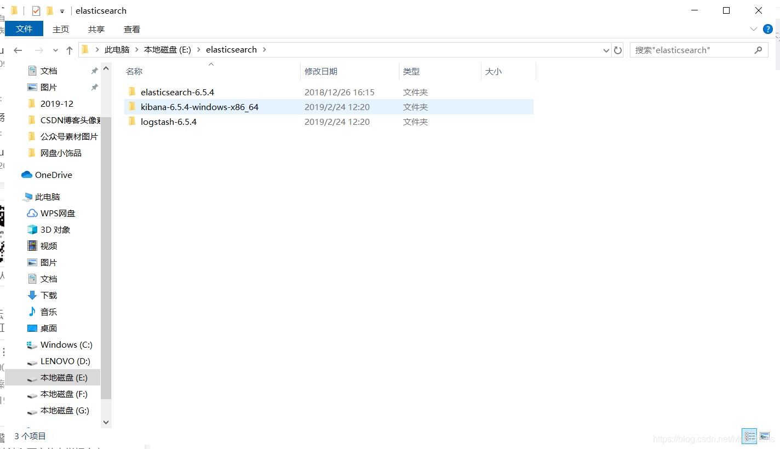Image resolution: width=780 pixels, height=449 pixels.
Task: Switch to large icons view layout
Action: (765, 436)
